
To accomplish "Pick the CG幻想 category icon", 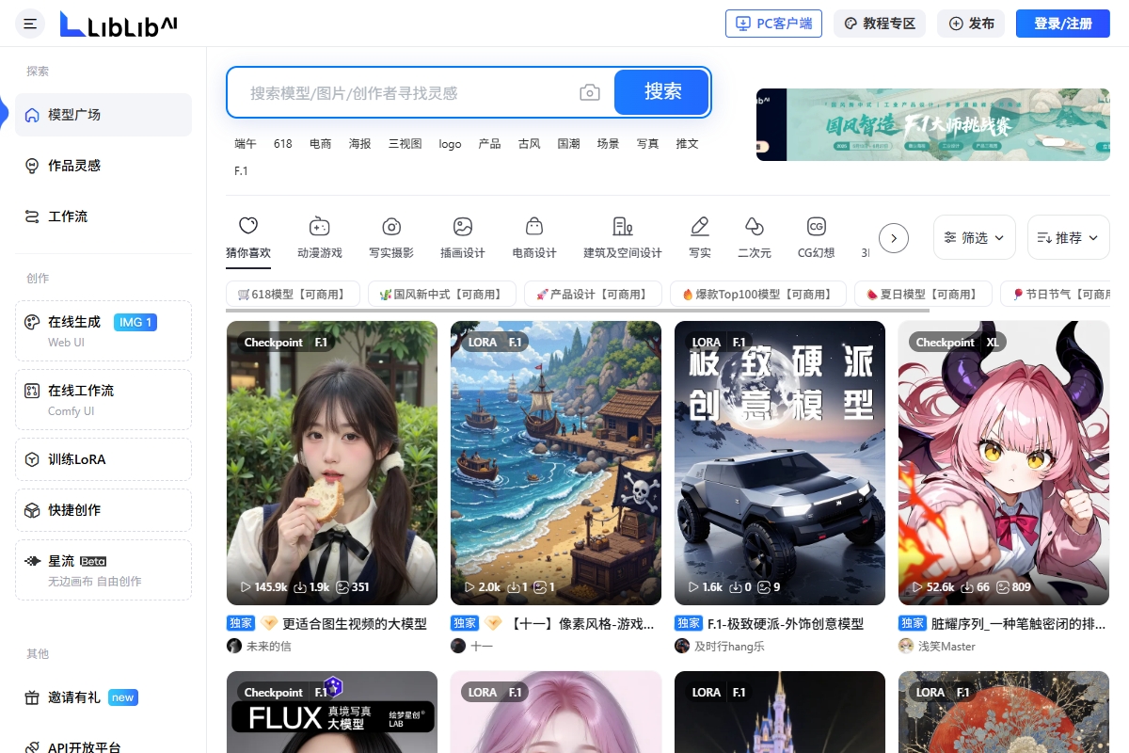I will (x=816, y=227).
